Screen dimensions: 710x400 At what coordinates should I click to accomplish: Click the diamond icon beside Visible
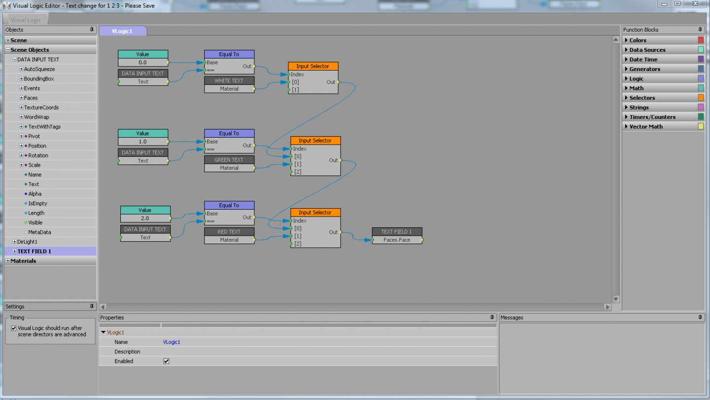26,222
